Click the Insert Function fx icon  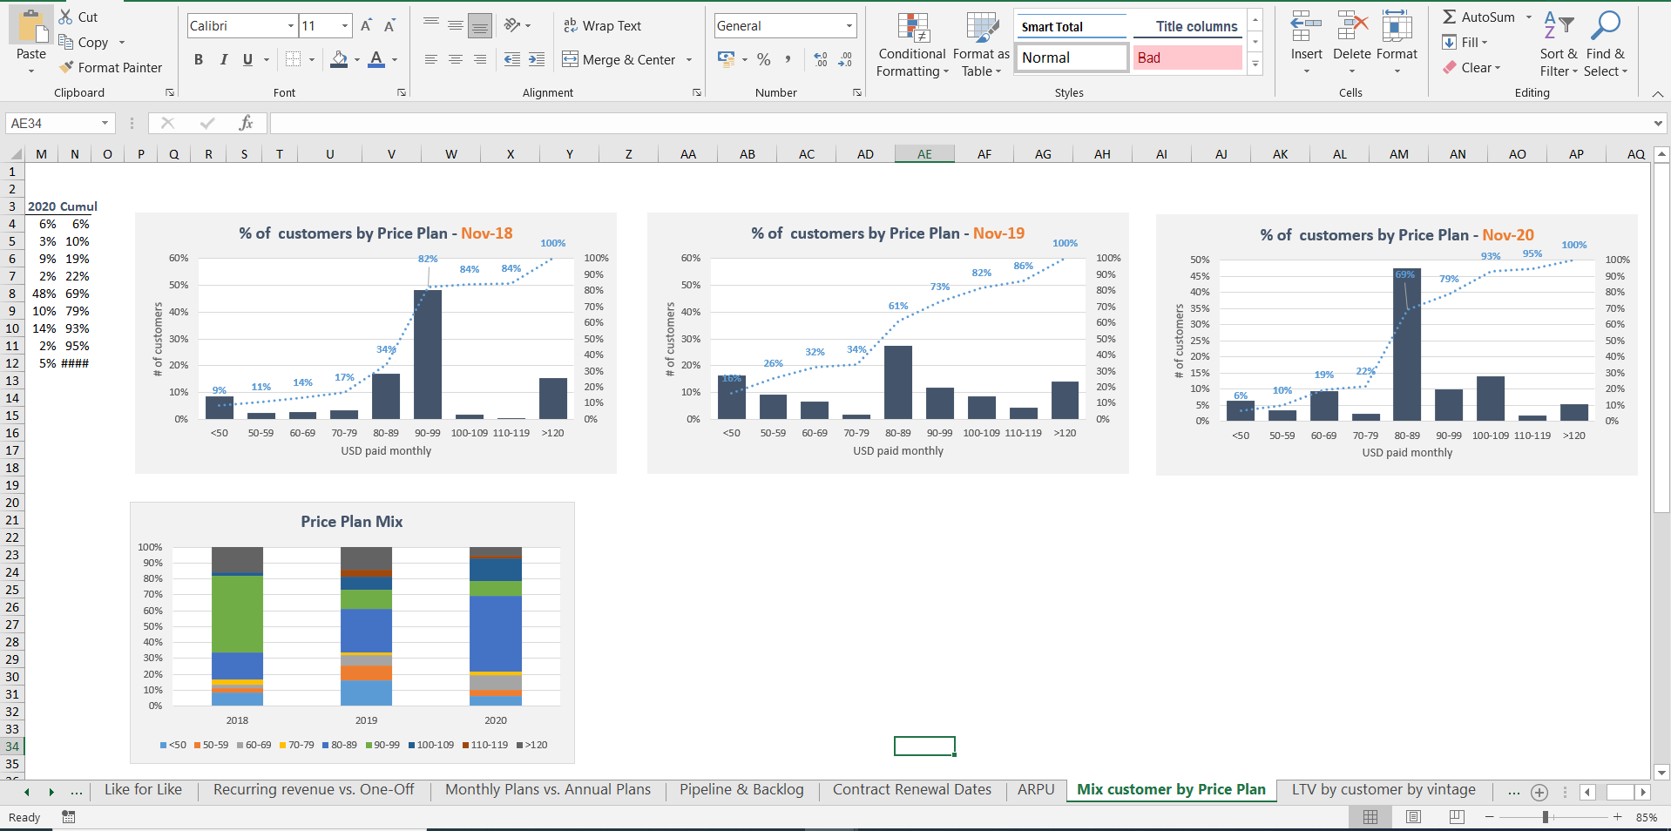point(246,123)
